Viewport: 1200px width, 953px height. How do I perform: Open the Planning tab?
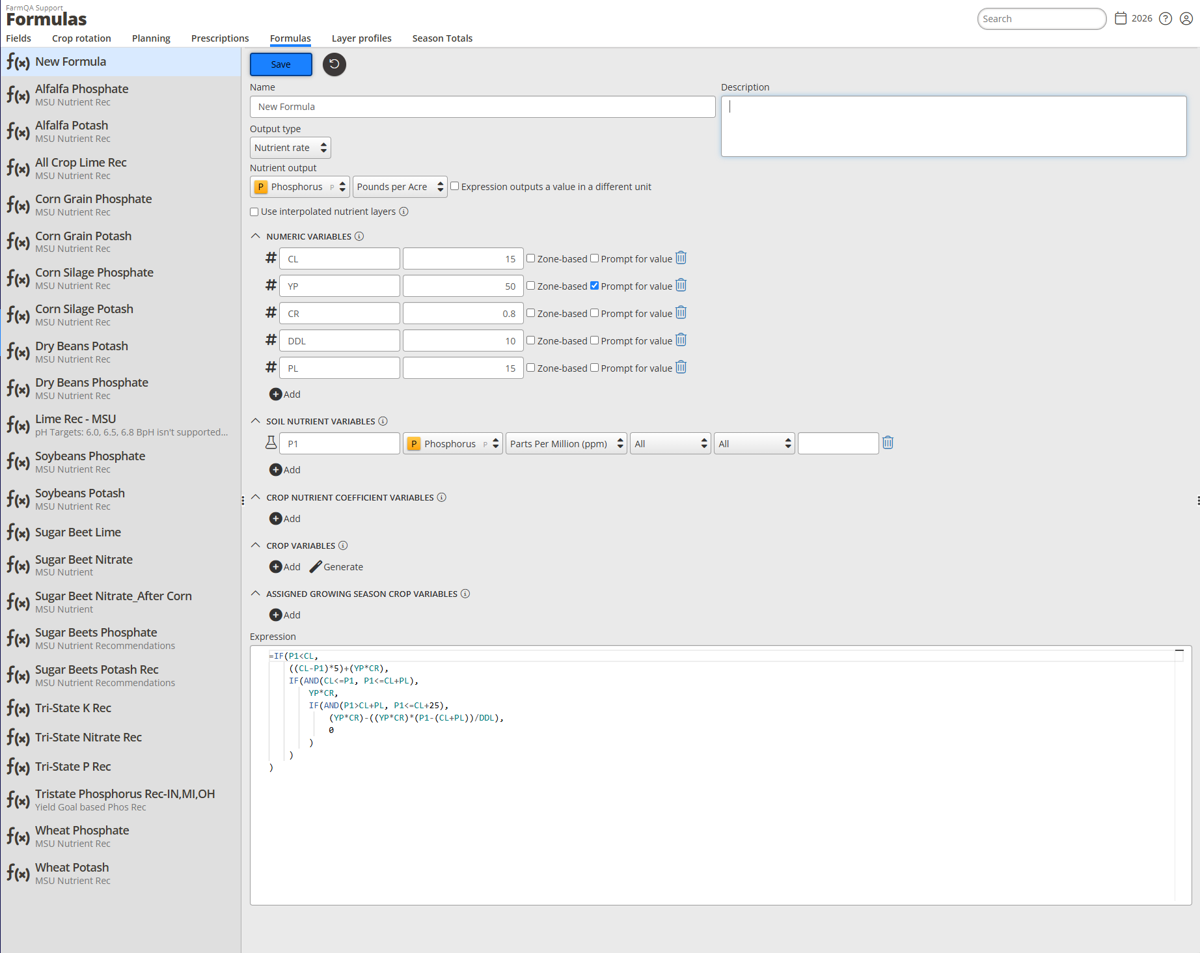tap(151, 38)
